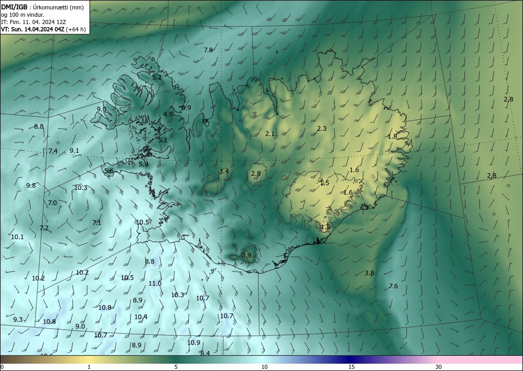523x371 pixels.
Task: Click the '0' tick label on color scale
Action: pyautogui.click(x=2, y=367)
